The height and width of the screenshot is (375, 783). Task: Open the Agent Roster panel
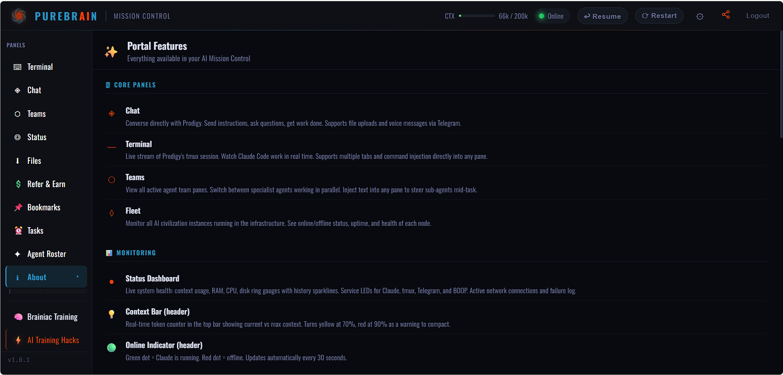[x=46, y=254]
